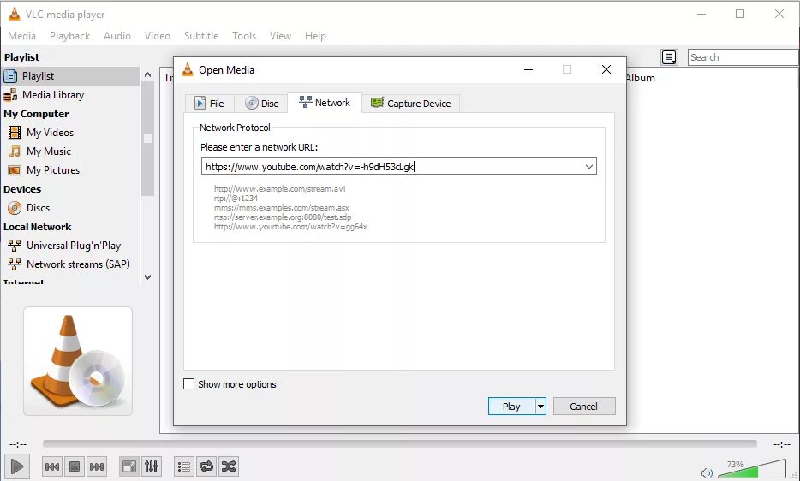Click the VLC cone album art thumbnail
This screenshot has width=800, height=481.
[78, 361]
